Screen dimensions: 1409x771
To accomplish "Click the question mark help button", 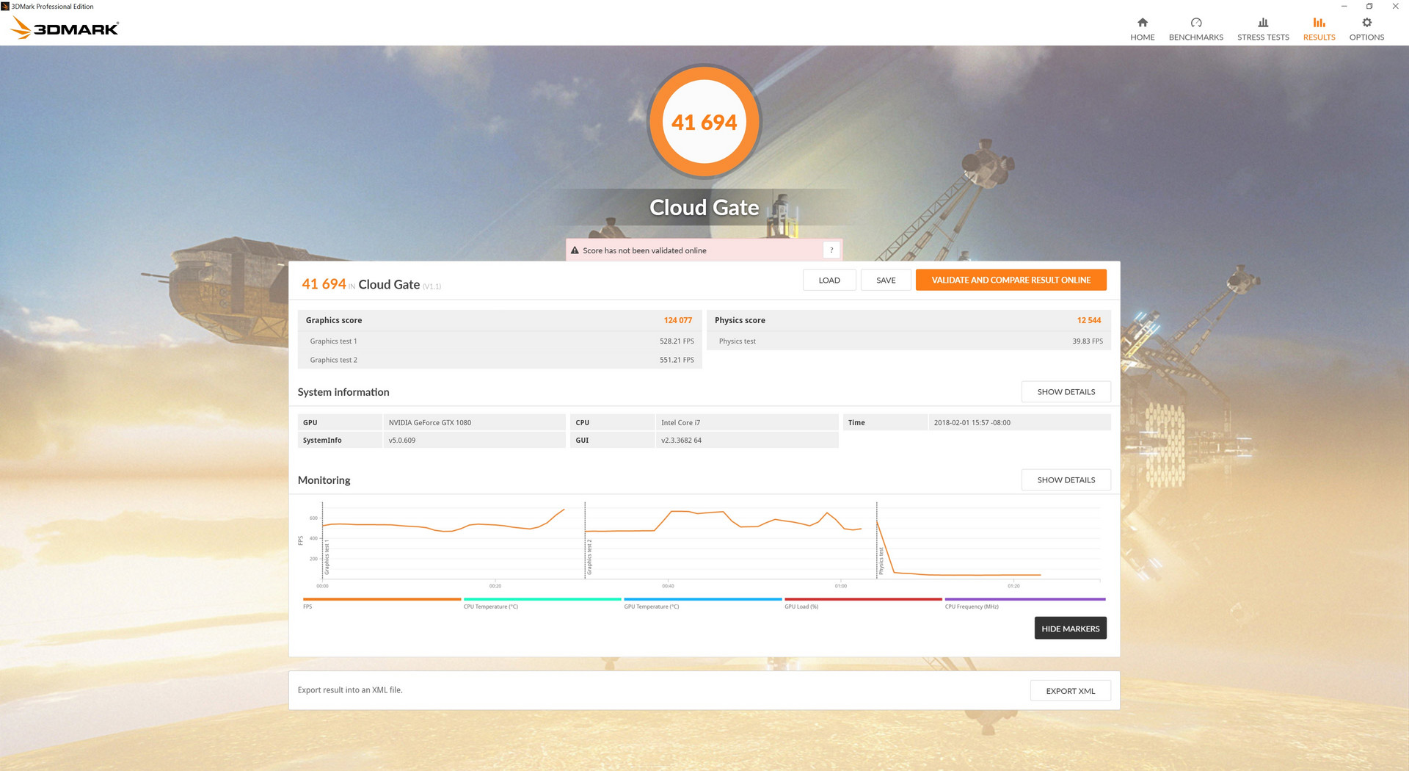I will (x=831, y=250).
